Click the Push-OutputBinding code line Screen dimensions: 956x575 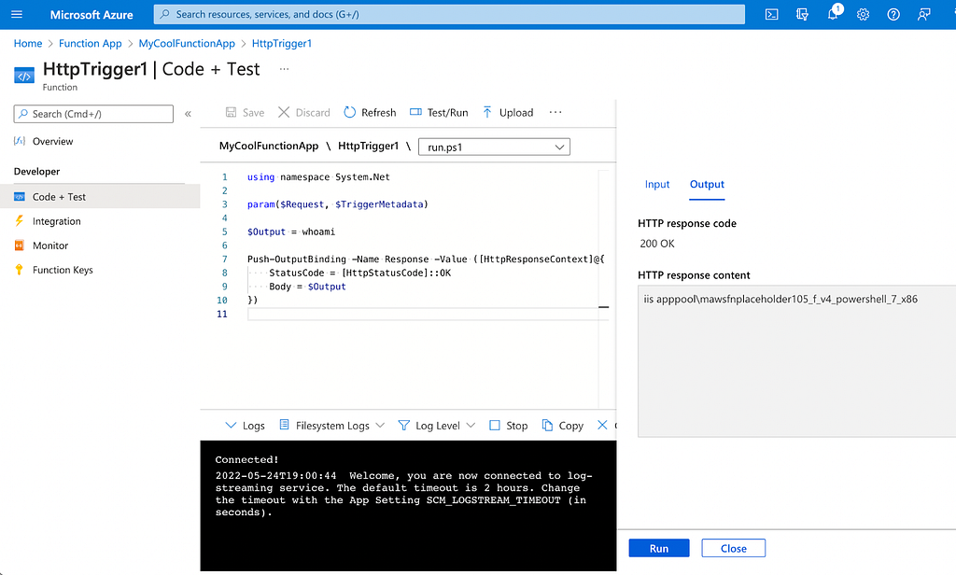pos(426,259)
